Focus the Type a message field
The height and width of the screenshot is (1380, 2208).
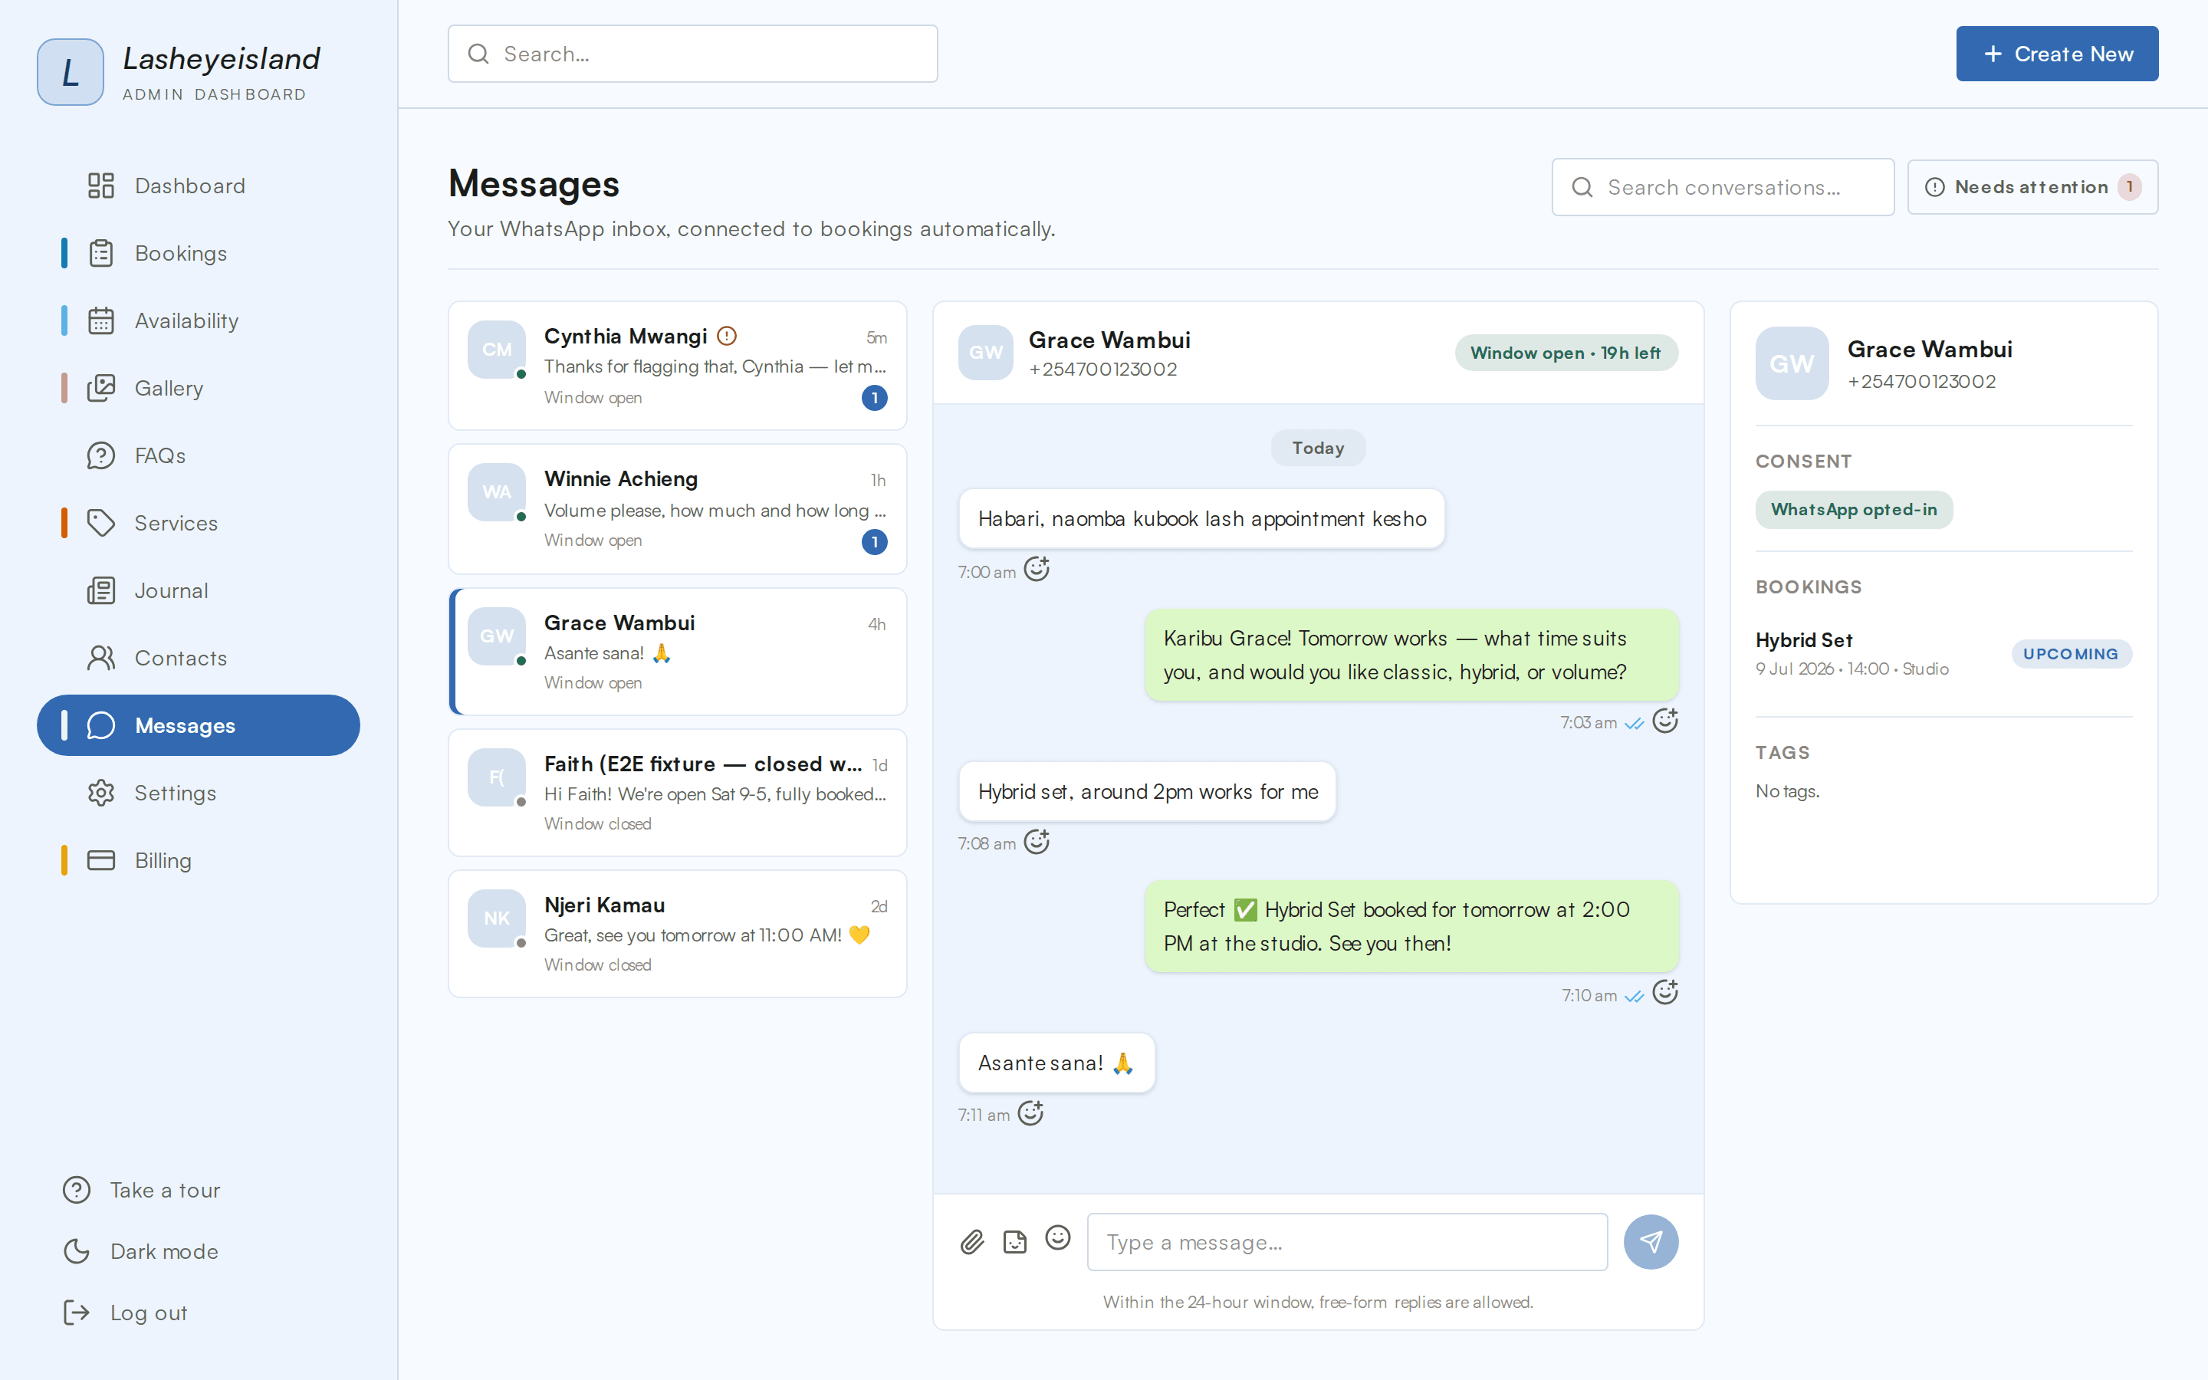point(1347,1242)
